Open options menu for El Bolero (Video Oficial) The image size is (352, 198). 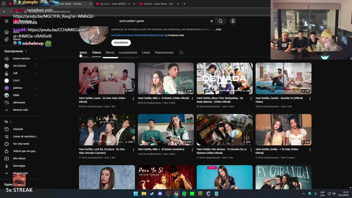pyautogui.click(x=192, y=98)
